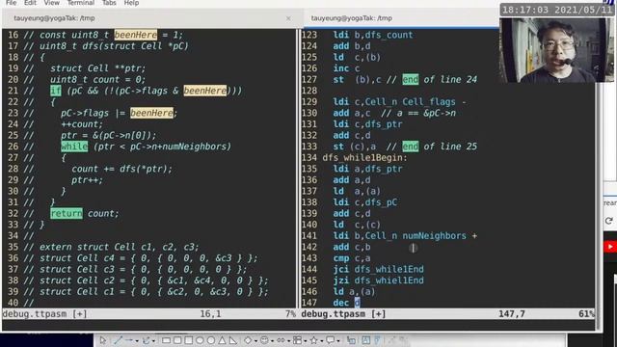The image size is (617, 347).
Task: Expand the Curve tool dropdown arrow
Action: [153, 340]
